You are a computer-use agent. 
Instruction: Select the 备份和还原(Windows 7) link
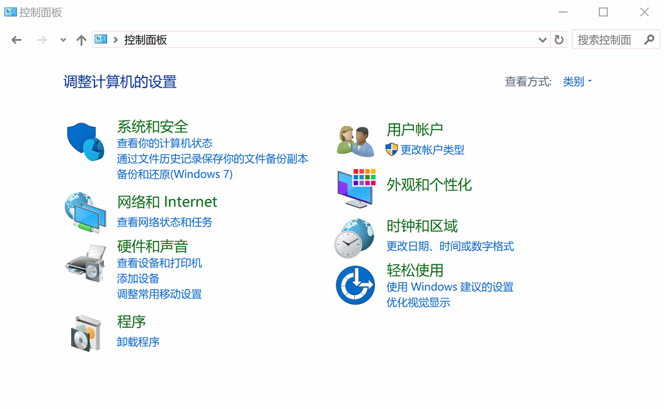(x=175, y=174)
